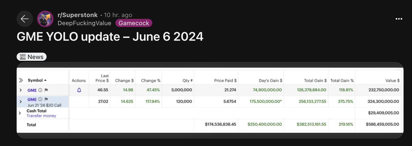This screenshot has width=412, height=146.
Task: Click the GME stock symbol link
Action: pyautogui.click(x=32, y=90)
